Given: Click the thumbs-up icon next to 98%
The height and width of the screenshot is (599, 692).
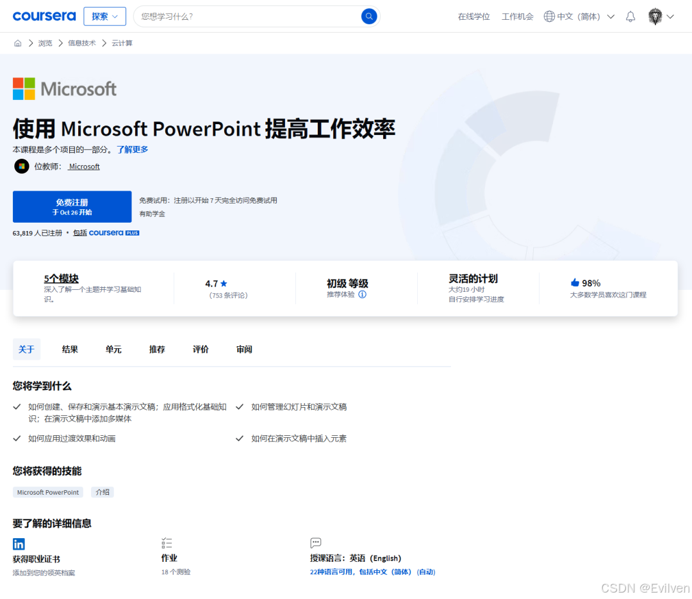Looking at the screenshot, I should (575, 282).
